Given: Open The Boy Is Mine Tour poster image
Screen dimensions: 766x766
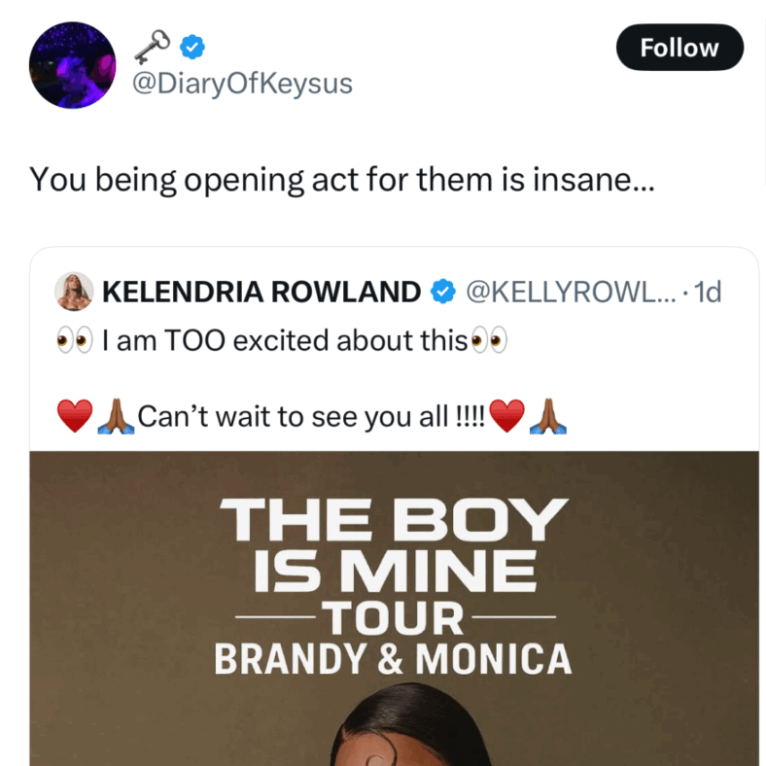Looking at the screenshot, I should (x=395, y=609).
